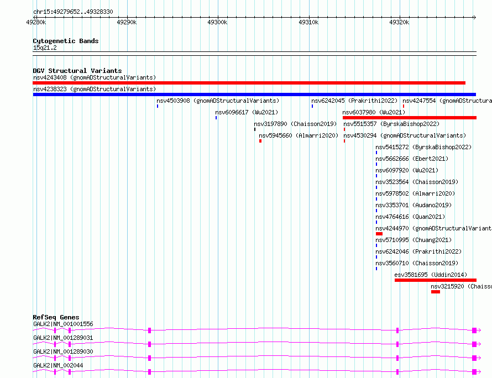Click the nsv6037980 red variant bar

(x=410, y=118)
